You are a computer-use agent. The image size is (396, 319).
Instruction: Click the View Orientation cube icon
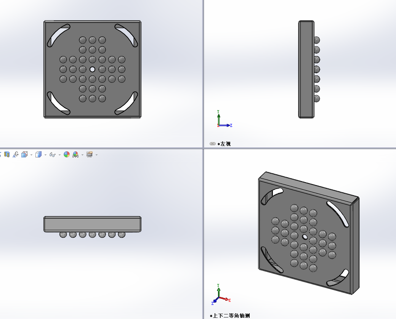coord(24,154)
